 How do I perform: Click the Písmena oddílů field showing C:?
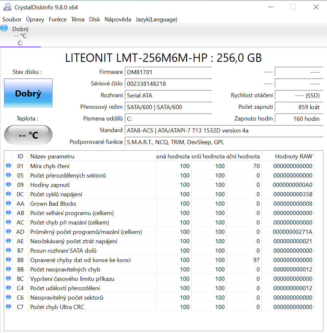[169, 119]
